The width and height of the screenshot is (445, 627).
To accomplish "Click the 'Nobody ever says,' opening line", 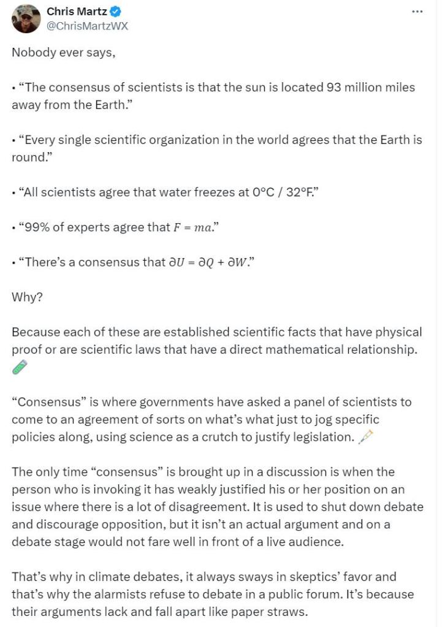I will 63,52.
